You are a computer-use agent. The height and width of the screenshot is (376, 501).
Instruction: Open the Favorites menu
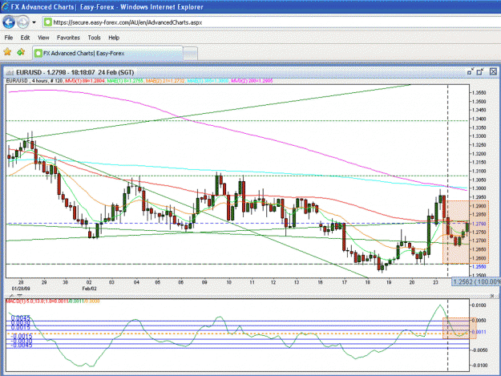coord(68,38)
